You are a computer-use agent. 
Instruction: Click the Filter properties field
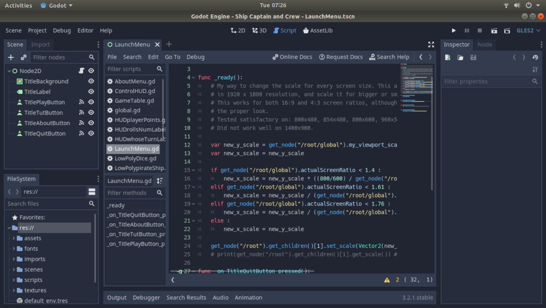pyautogui.click(x=486, y=82)
